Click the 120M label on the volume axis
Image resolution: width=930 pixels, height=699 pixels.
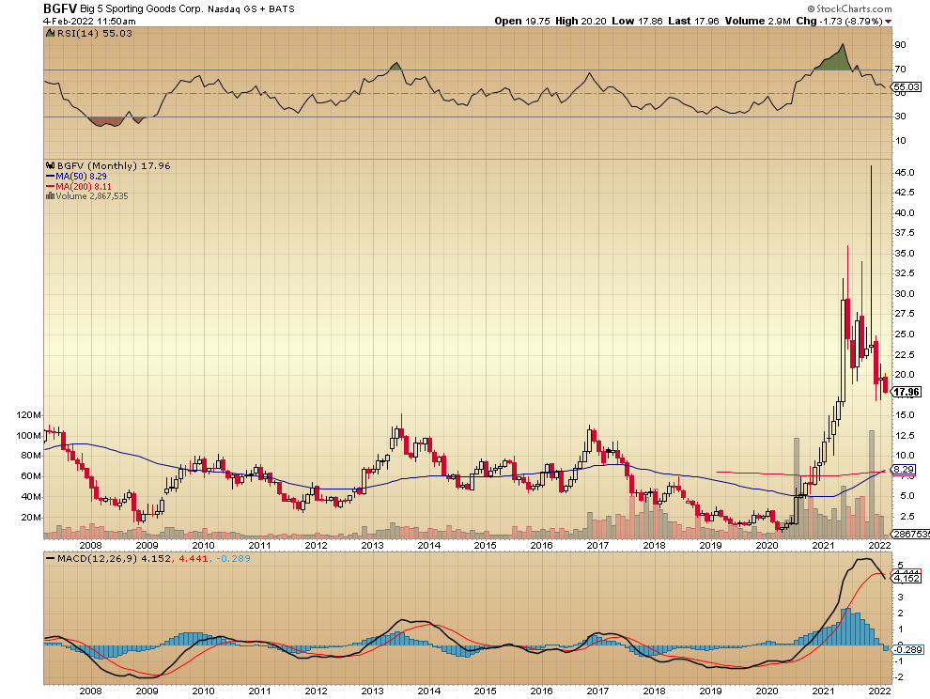click(x=28, y=414)
